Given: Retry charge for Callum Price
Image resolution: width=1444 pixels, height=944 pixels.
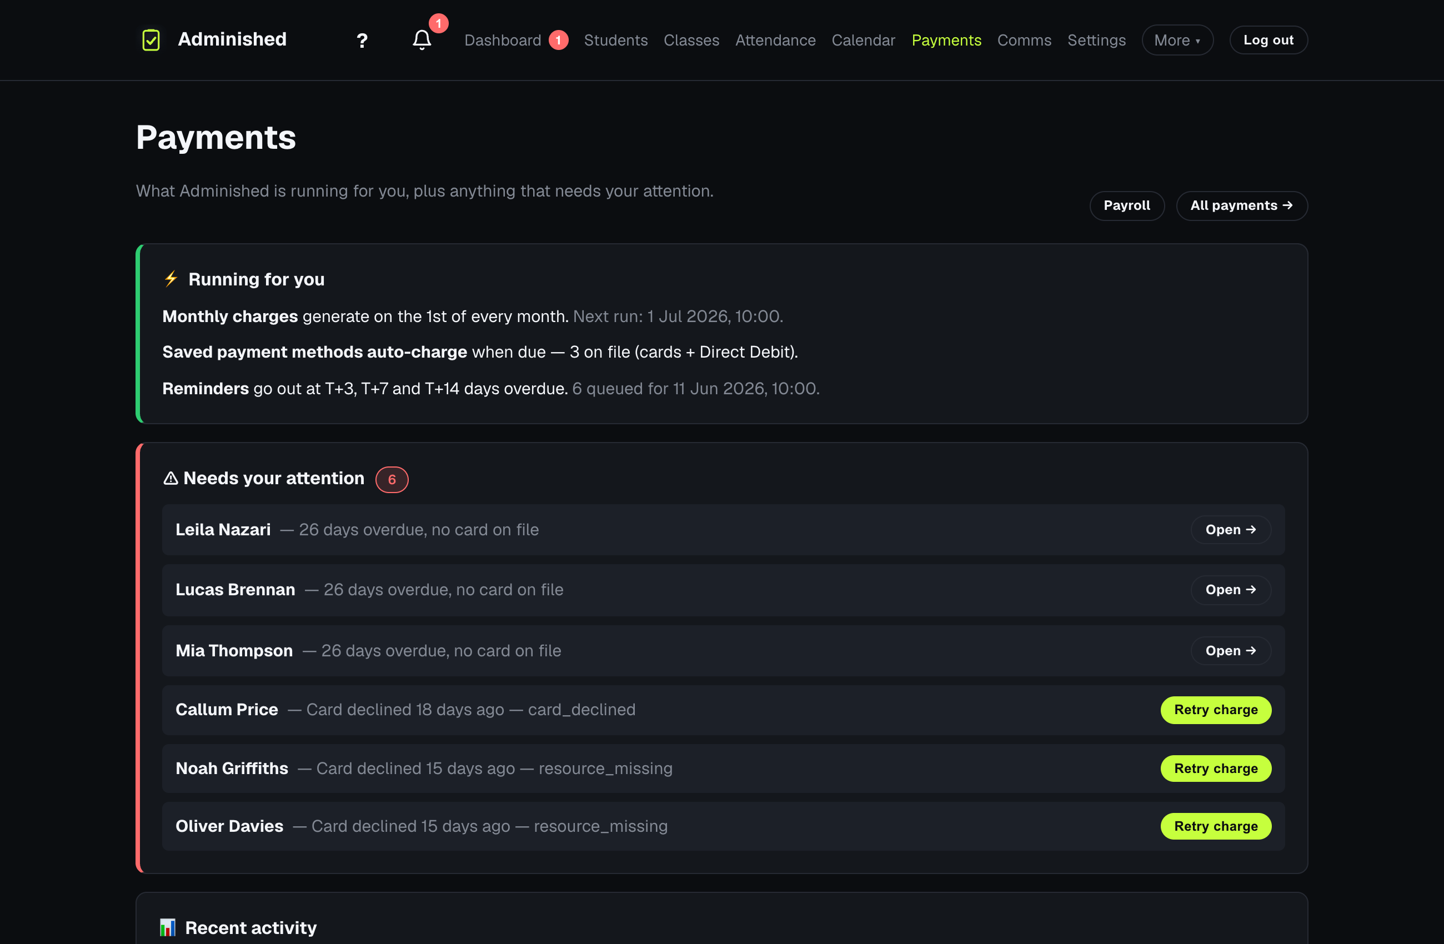Looking at the screenshot, I should (x=1216, y=710).
